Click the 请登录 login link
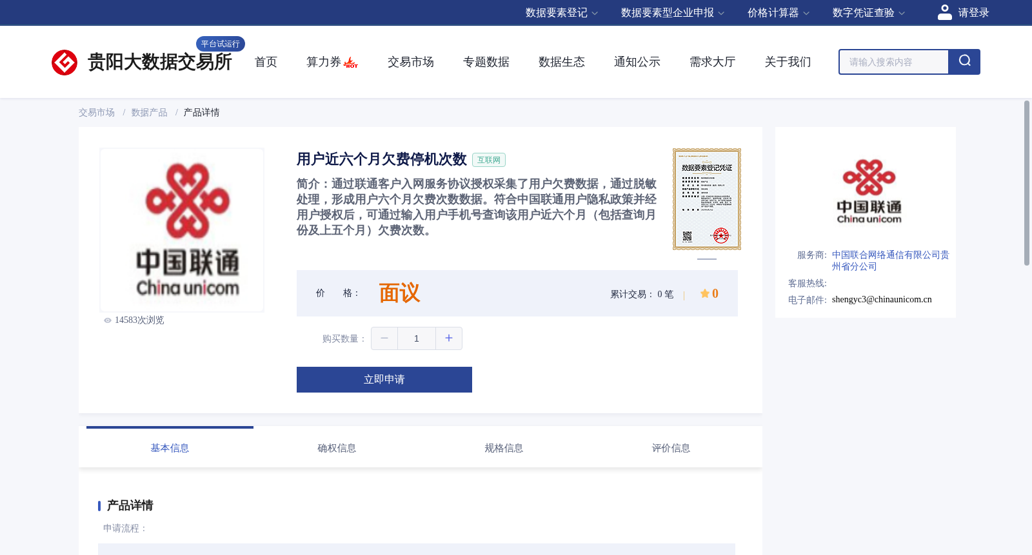This screenshot has height=555, width=1032. coord(973,13)
